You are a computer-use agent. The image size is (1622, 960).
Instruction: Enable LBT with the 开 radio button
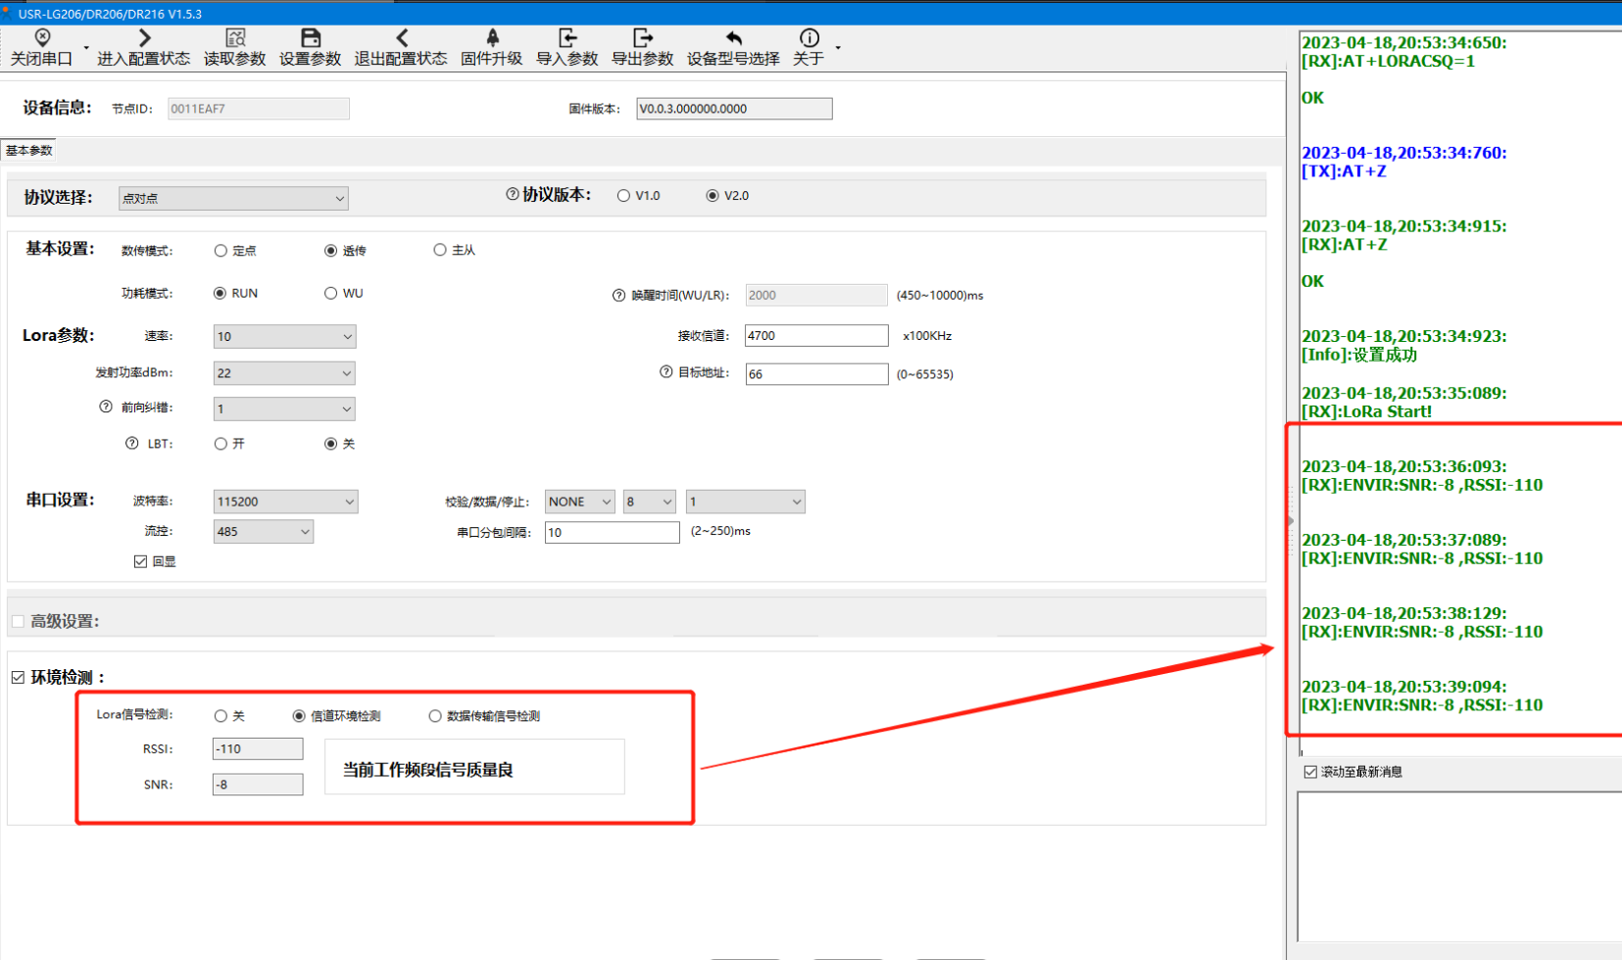pos(221,444)
